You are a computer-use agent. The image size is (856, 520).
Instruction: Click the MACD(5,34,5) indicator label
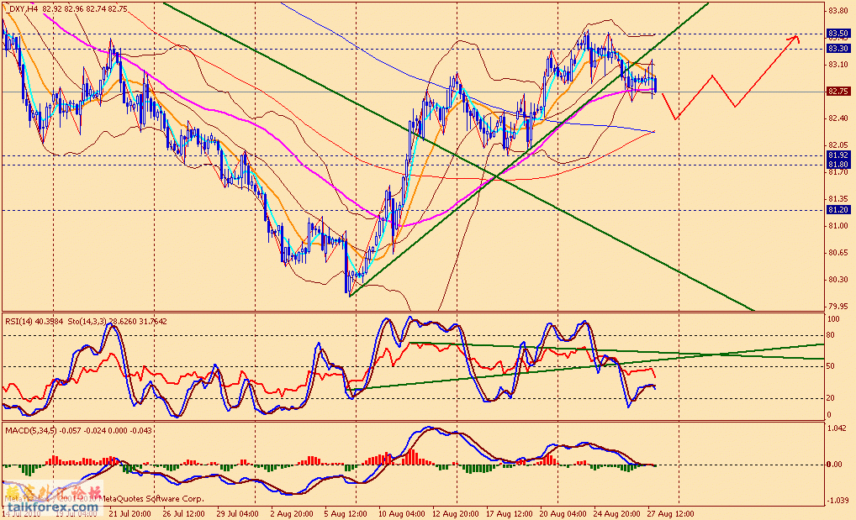pyautogui.click(x=78, y=430)
